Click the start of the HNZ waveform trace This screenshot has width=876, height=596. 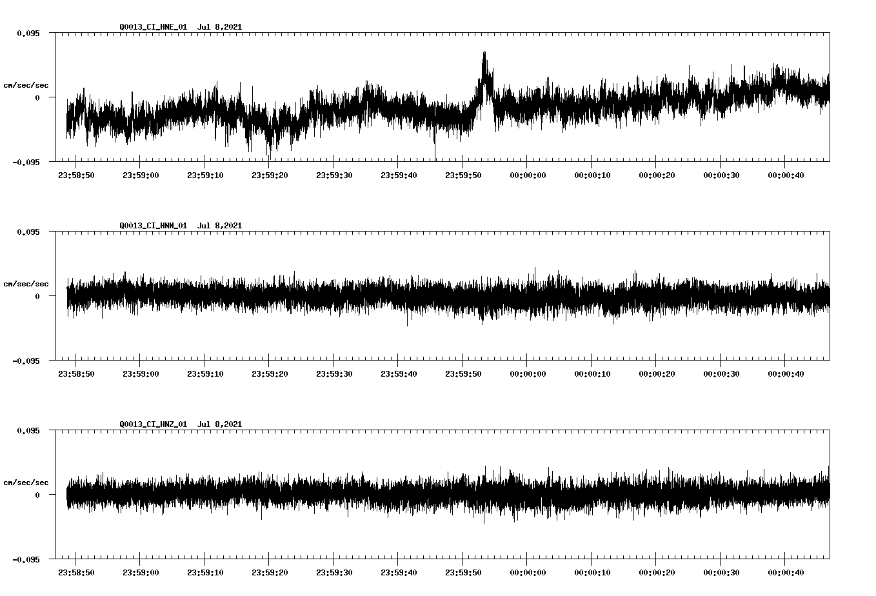pyautogui.click(x=66, y=495)
